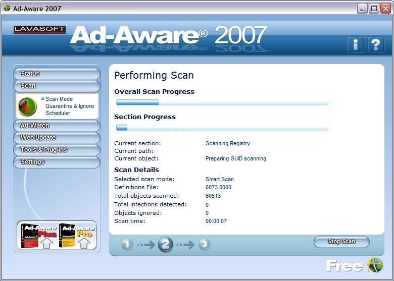394x281 pixels.
Task: Open help with the question mark icon
Action: point(375,45)
